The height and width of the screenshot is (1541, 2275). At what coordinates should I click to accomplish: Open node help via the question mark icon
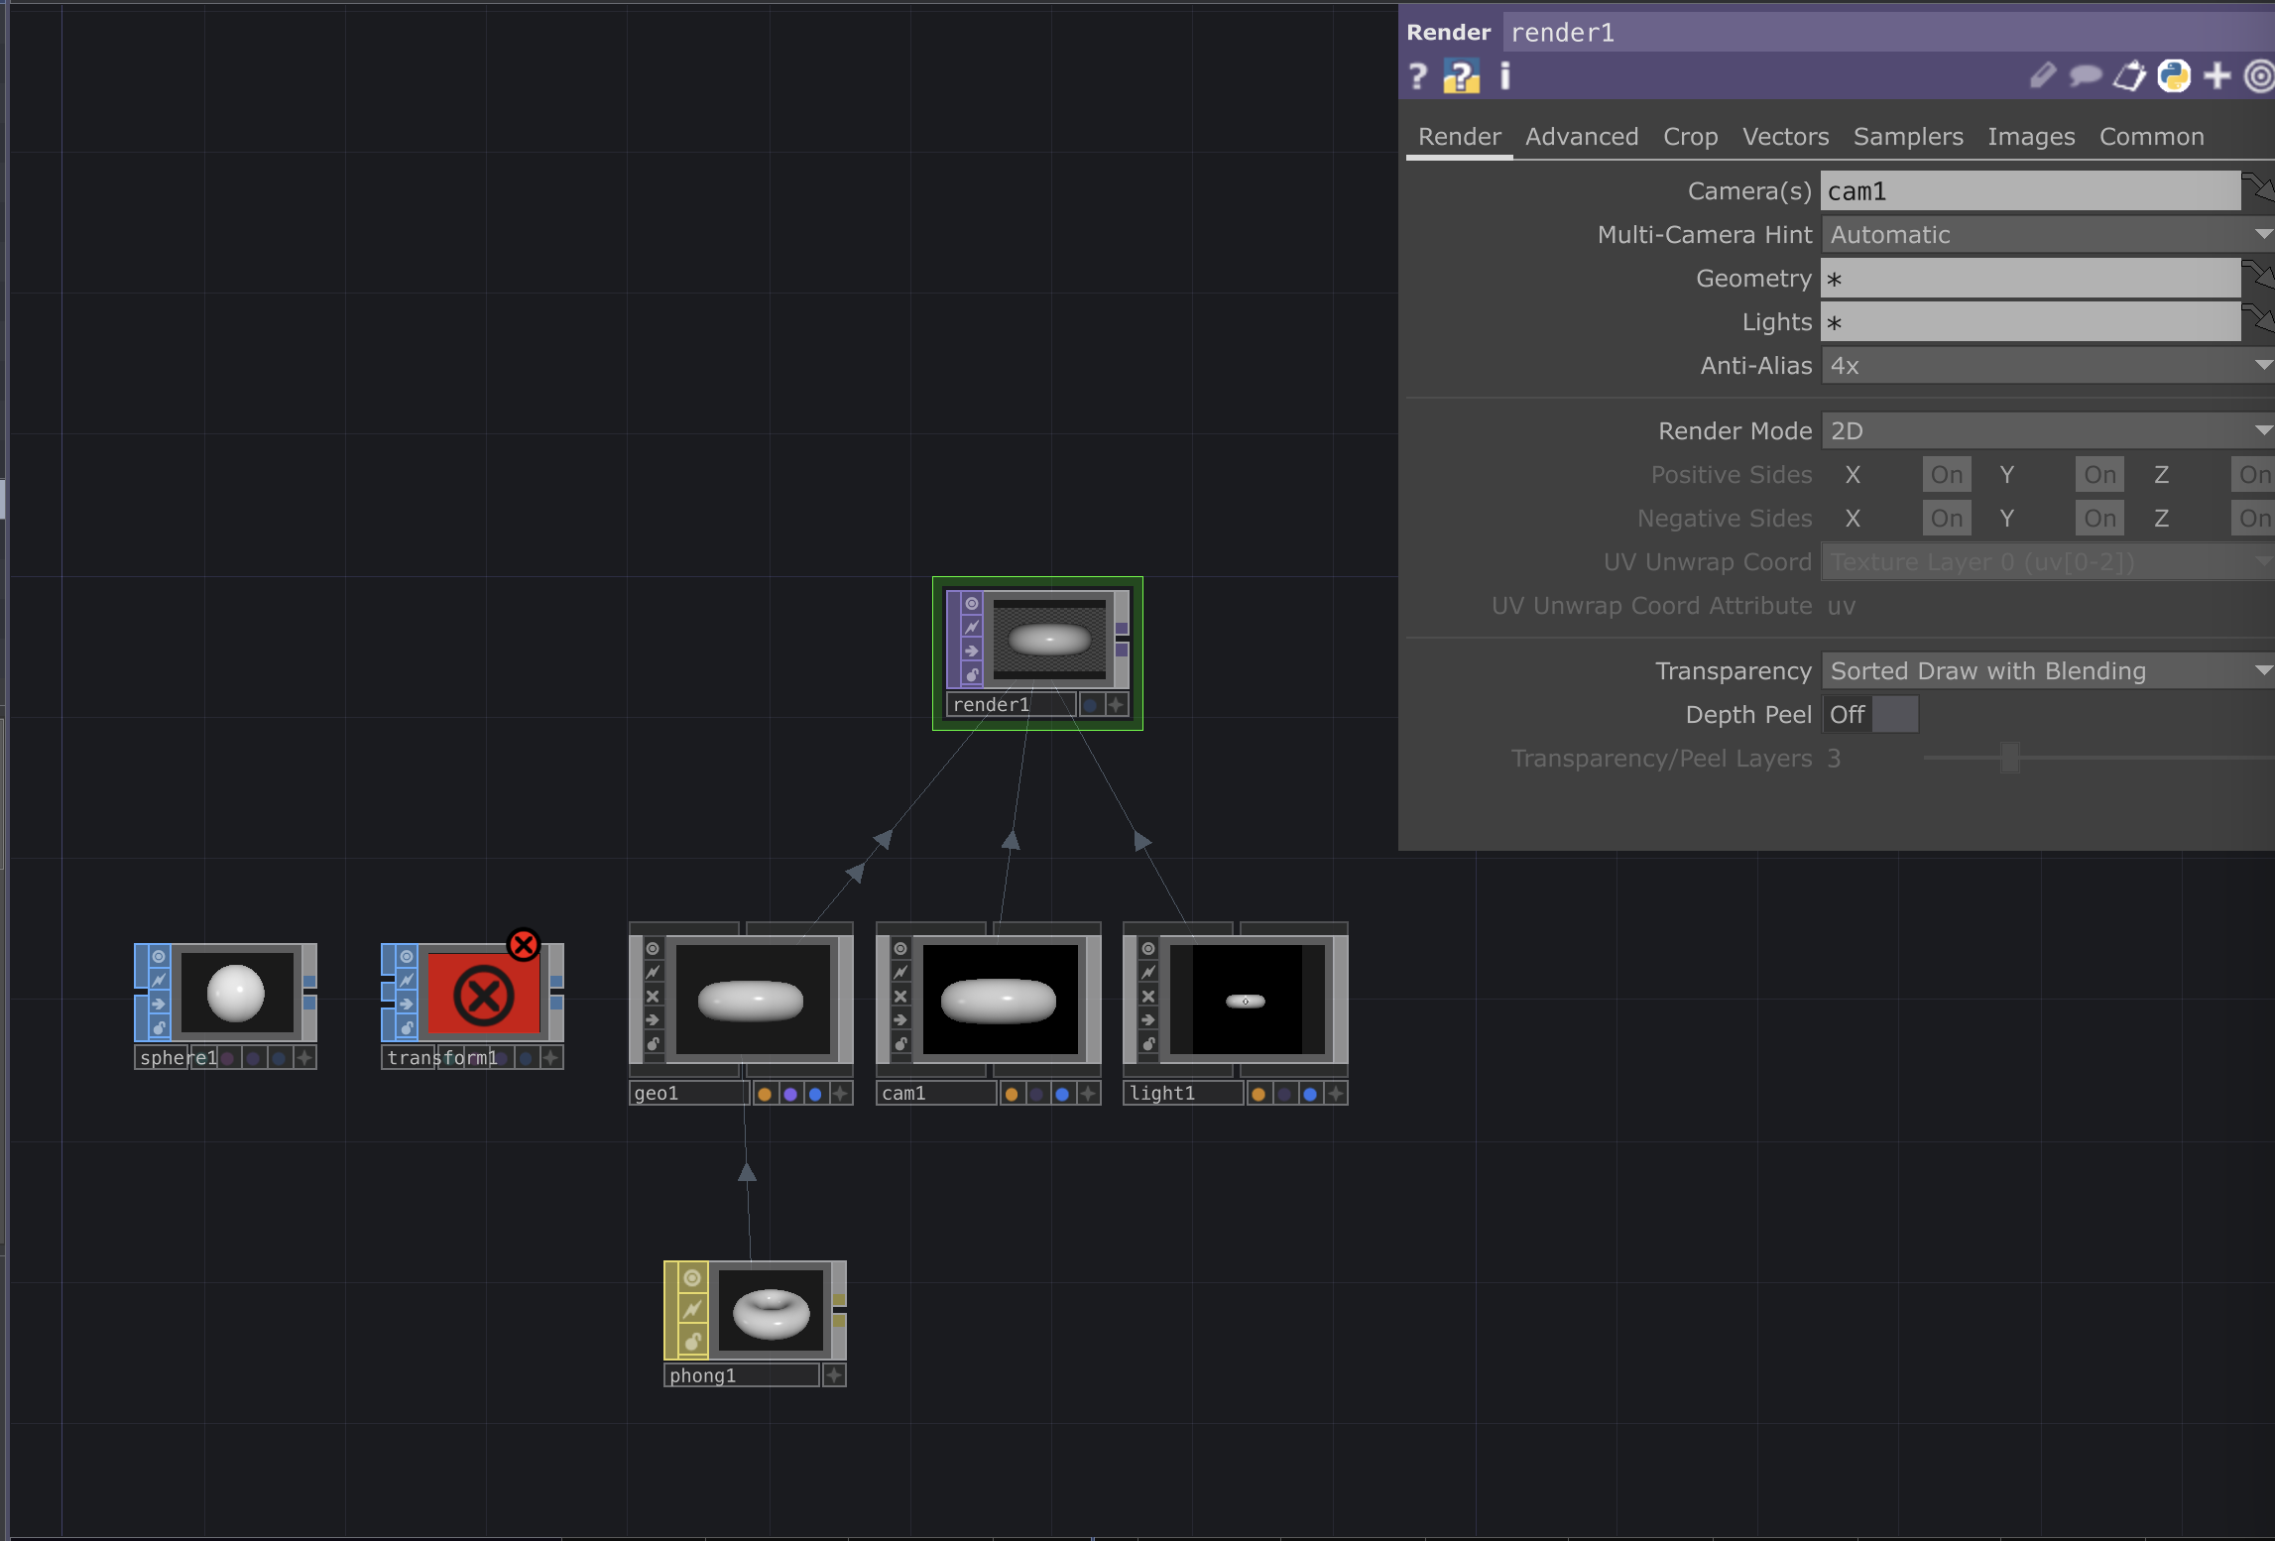coord(1416,76)
